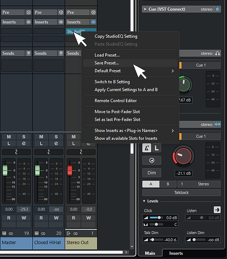The image size is (227, 259).
Task: Enable Write automation on Stereo Out
Action: coord(89,218)
